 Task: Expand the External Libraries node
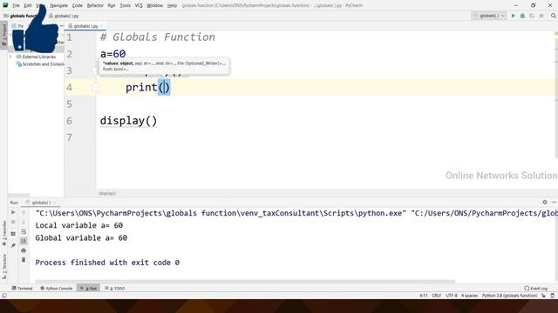click(x=10, y=57)
